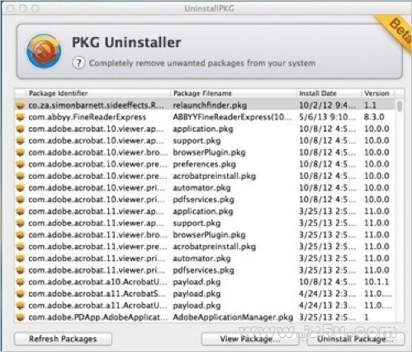412x352 pixels.
Task: Click the vertical scrollbar thumb in package list
Action: (x=400, y=106)
